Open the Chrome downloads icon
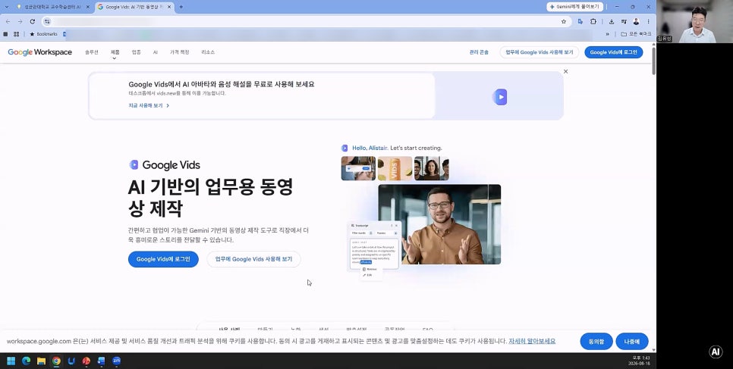 point(612,21)
